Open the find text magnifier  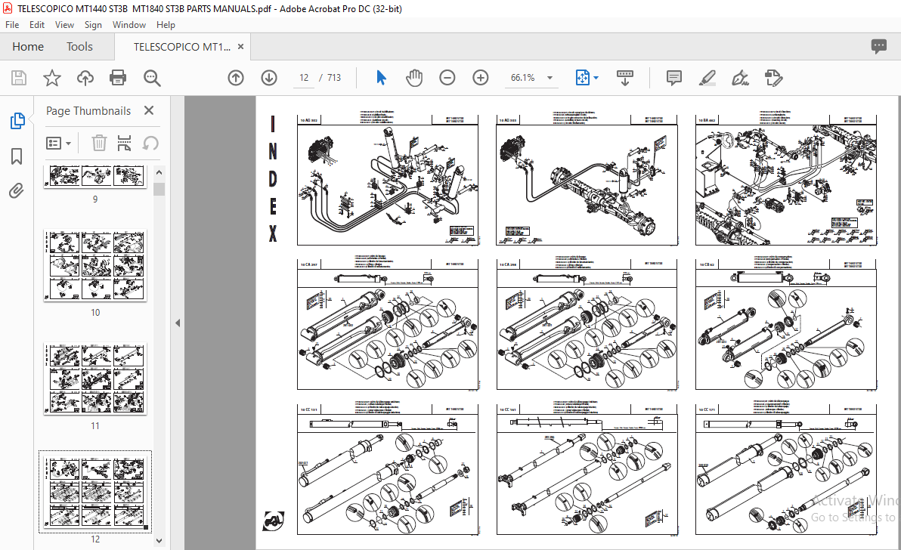(152, 78)
